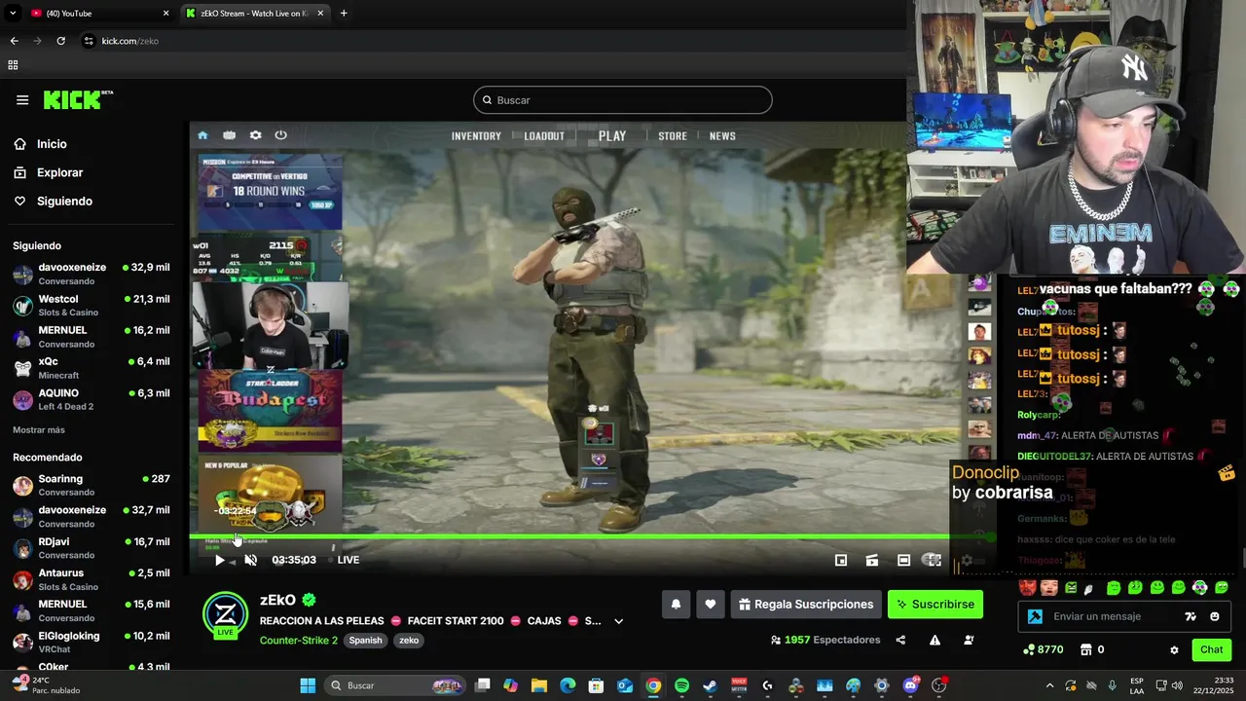Click the Buscar search field on Kick
Viewport: 1246px width, 701px height.
623,100
